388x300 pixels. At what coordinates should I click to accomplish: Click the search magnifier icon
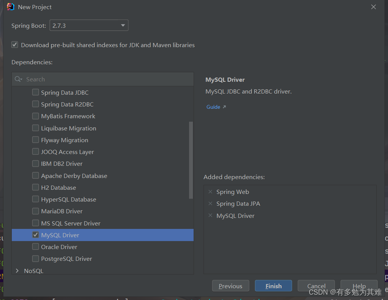pyautogui.click(x=18, y=79)
